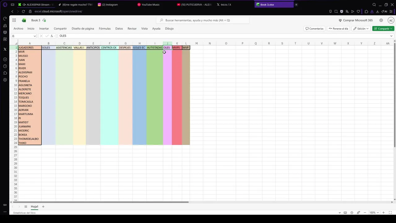Screen dimensions: 396x223
Task: Open the GX Cleaner broom icon in sidebar
Action: tap(5, 25)
